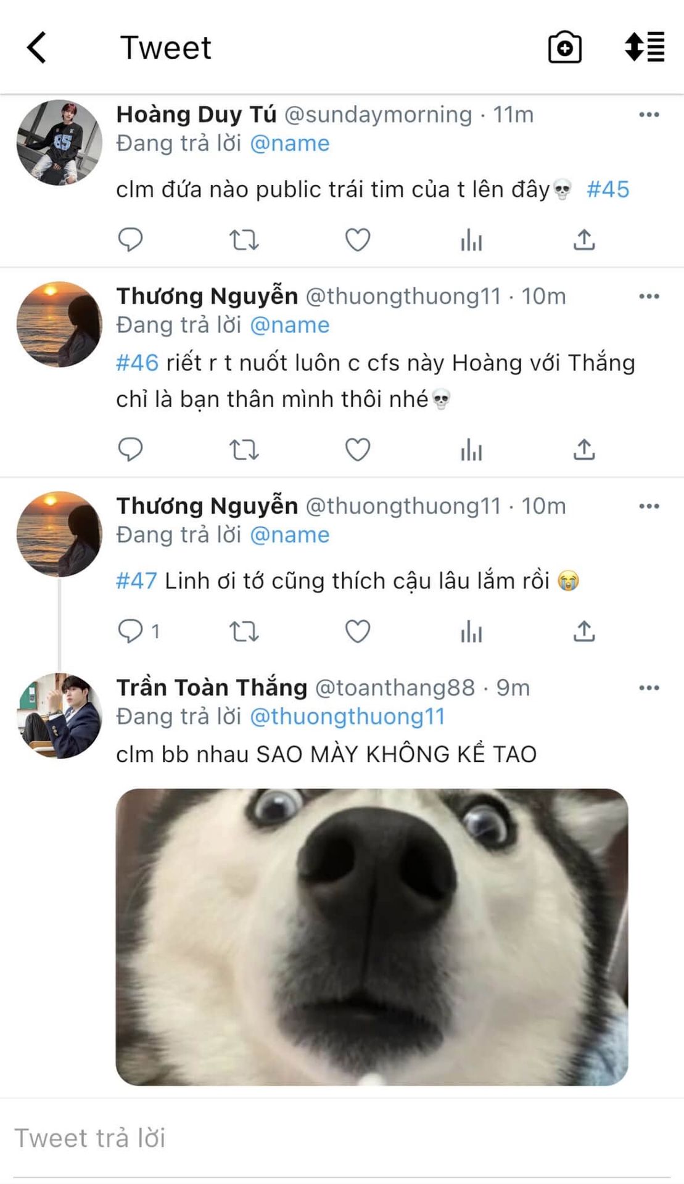Retweet the #46 tweet by Thương Nguyễn
Image resolution: width=684 pixels, height=1184 pixels.
click(244, 450)
